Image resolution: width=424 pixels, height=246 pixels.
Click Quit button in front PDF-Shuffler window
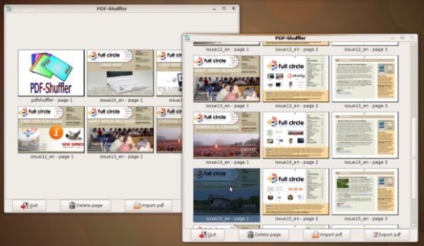click(207, 235)
